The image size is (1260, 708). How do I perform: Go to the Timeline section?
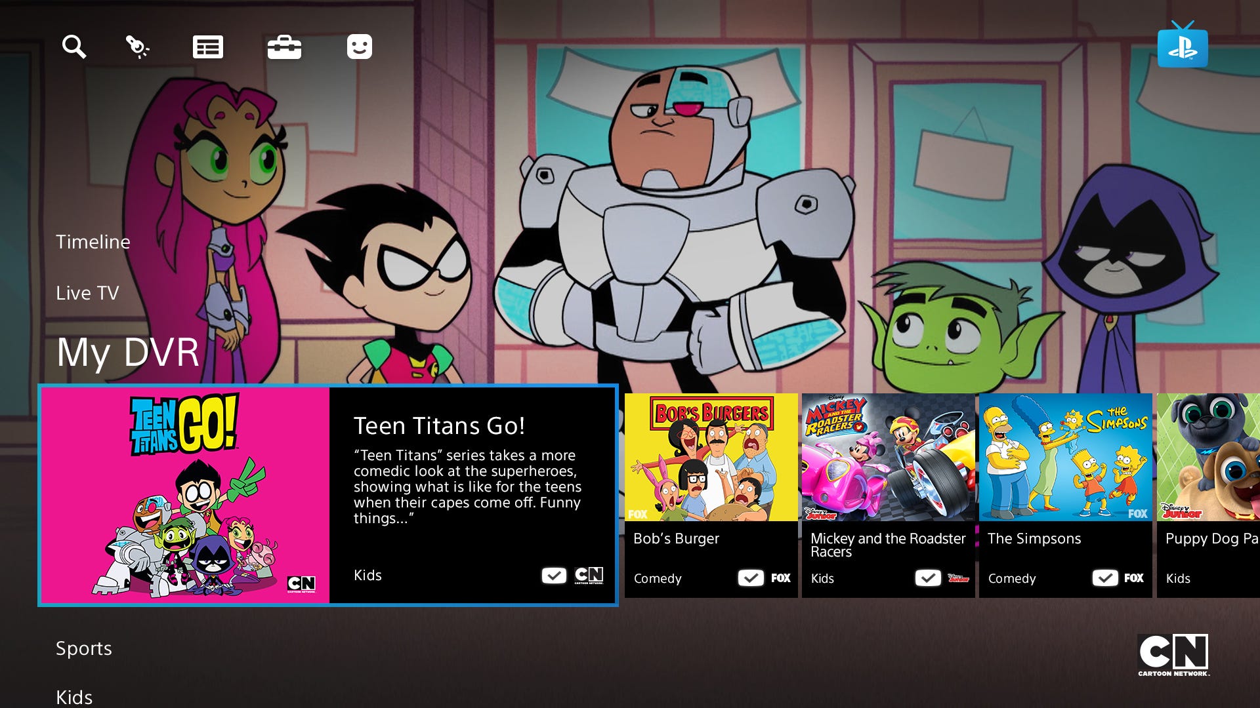(x=93, y=242)
